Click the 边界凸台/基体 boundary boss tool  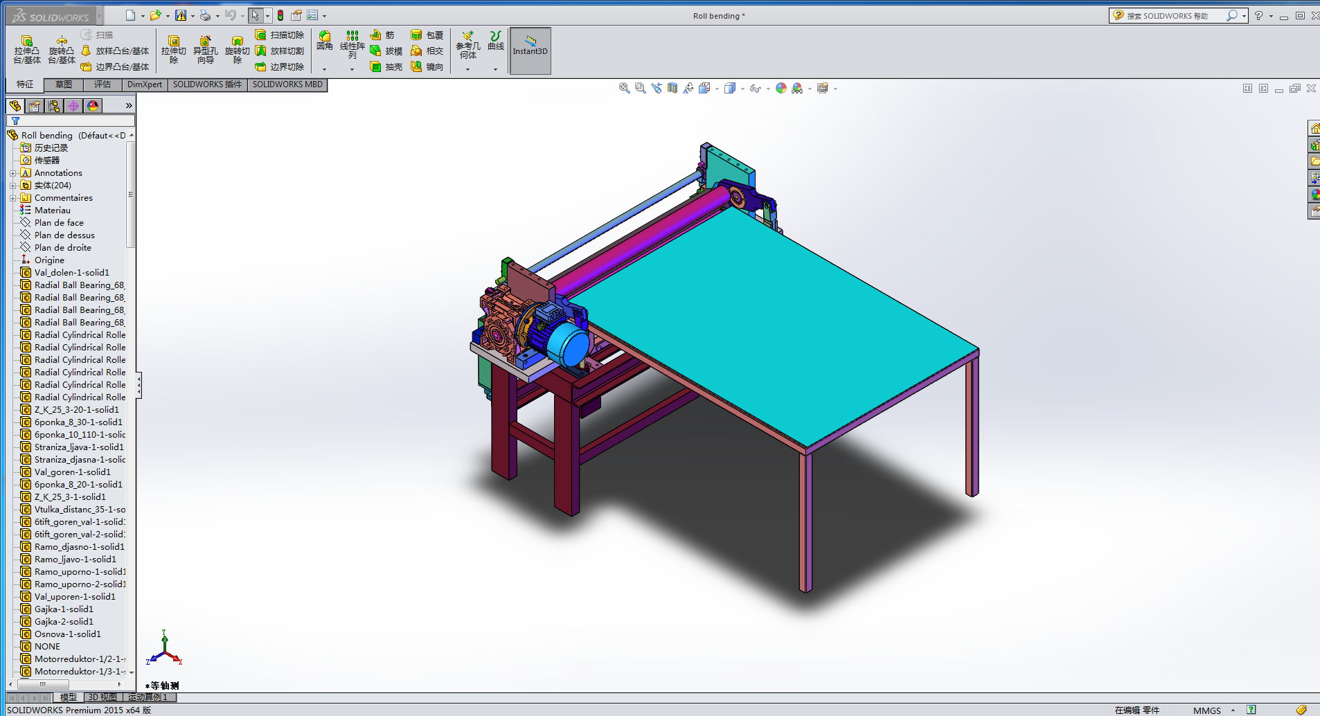(115, 66)
